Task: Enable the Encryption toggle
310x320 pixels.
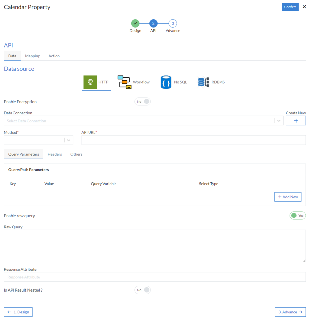Action: point(142,101)
